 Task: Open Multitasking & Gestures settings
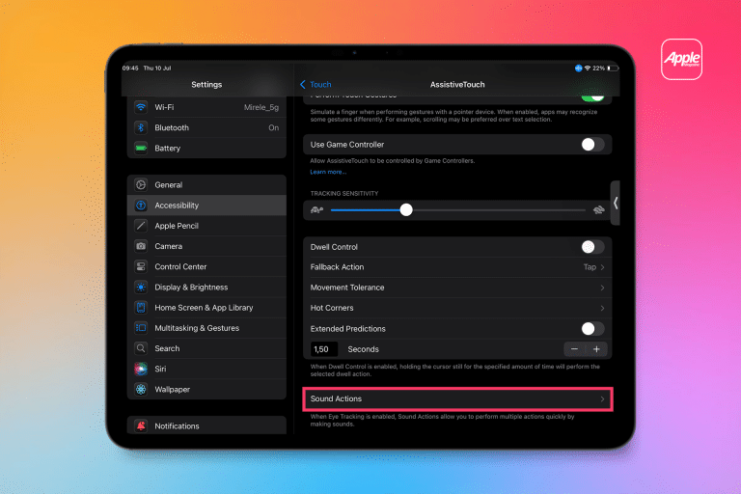207,328
